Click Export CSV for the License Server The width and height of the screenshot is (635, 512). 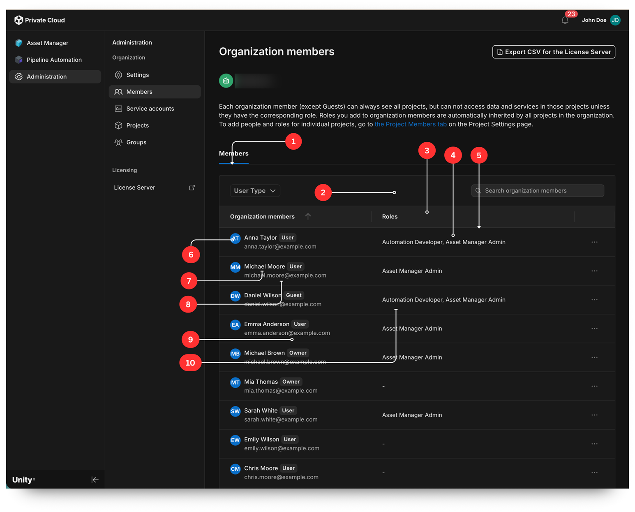pyautogui.click(x=554, y=52)
